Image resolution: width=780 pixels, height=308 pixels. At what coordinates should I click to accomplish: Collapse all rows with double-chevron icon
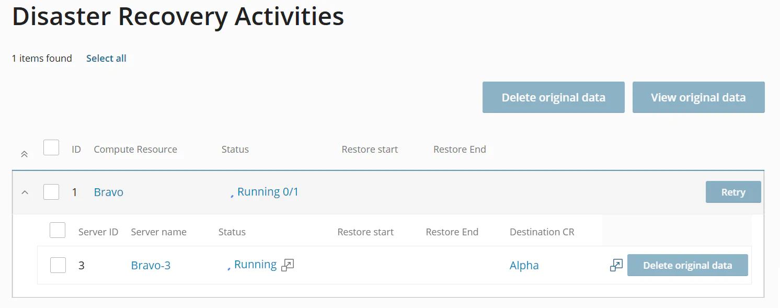[x=24, y=154]
